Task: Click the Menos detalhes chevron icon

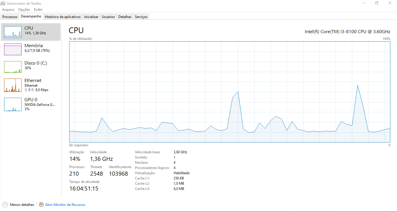Action: click(5, 204)
